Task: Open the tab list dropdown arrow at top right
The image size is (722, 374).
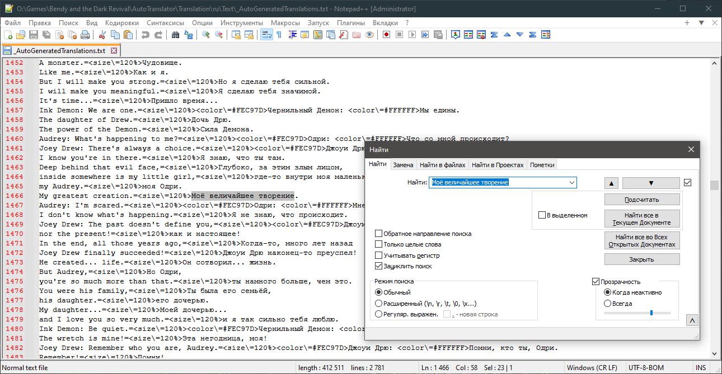Action: coord(701,23)
